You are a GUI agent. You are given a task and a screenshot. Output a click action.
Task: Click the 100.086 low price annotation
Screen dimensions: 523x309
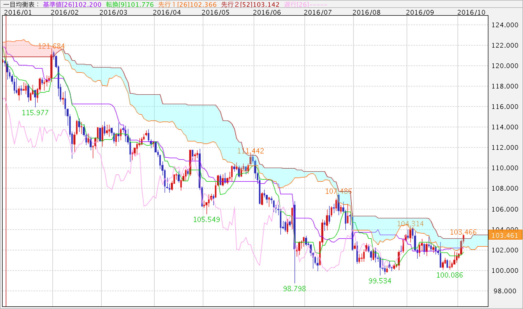click(x=450, y=275)
